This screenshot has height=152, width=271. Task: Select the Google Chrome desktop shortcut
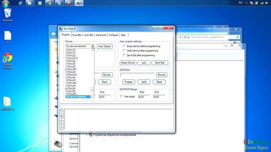click(x=8, y=61)
